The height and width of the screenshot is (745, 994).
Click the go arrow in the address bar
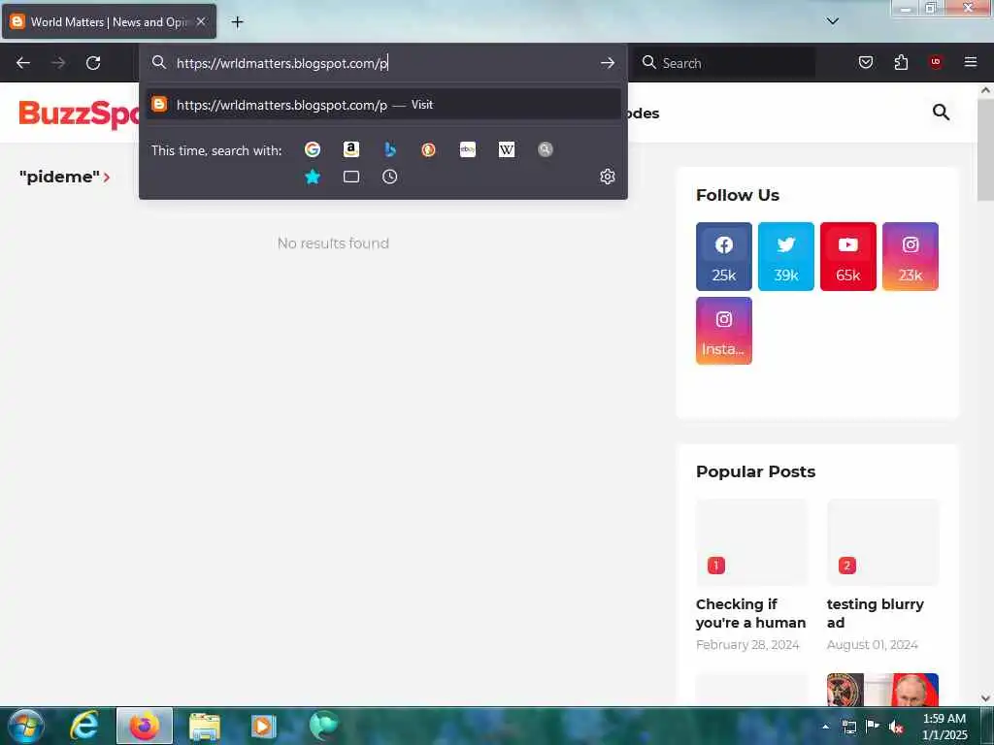[x=608, y=63]
